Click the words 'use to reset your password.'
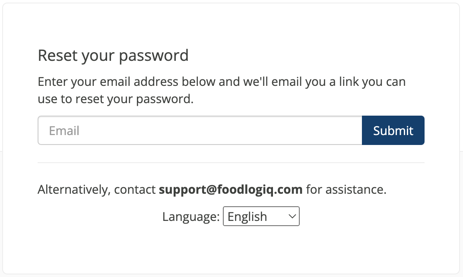This screenshot has width=463, height=277. click(115, 99)
